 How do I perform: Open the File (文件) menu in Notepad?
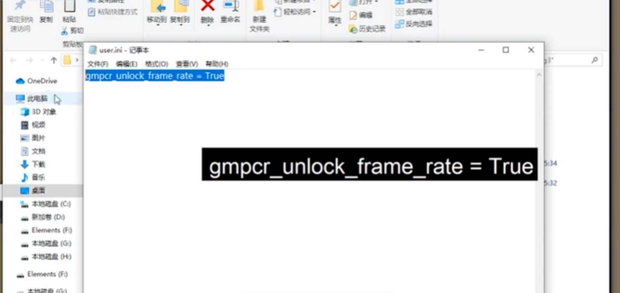point(98,64)
